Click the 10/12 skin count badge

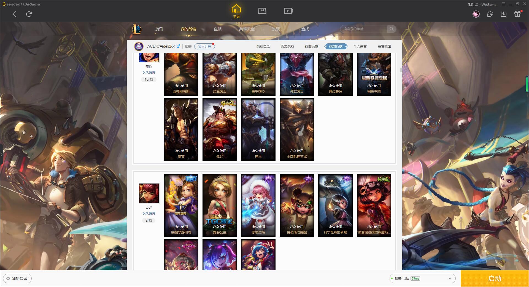149,79
